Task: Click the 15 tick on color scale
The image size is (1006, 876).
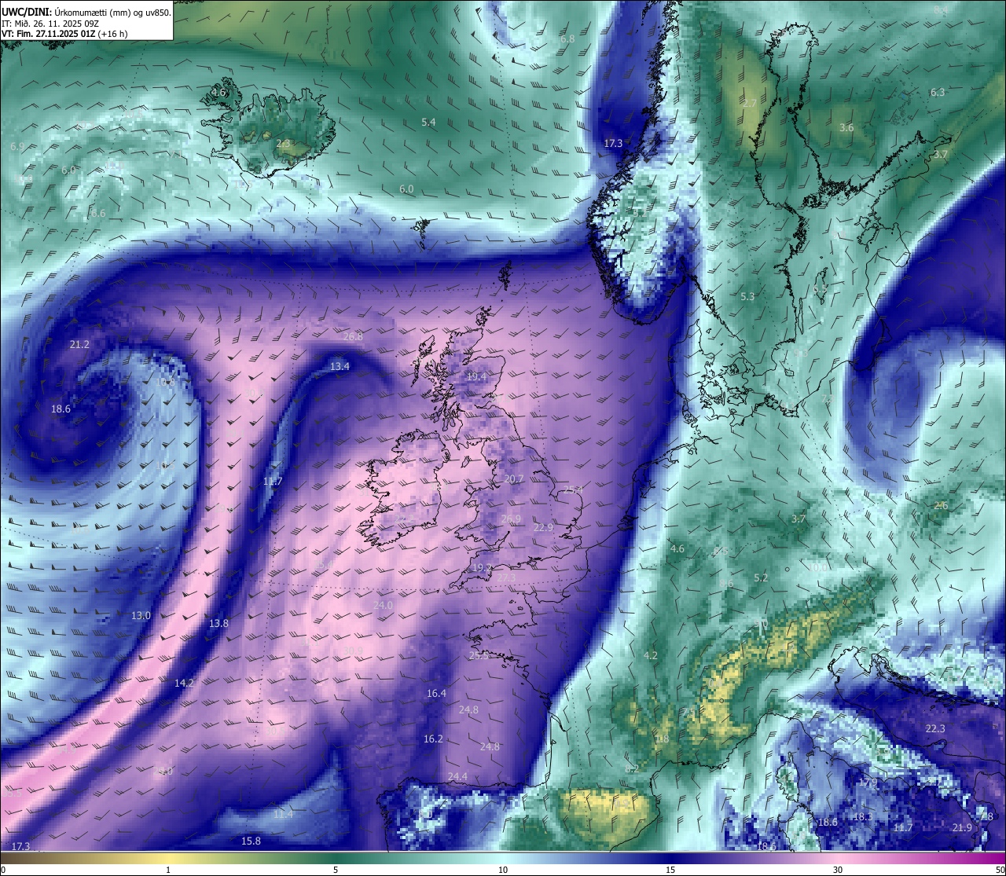Action: (670, 870)
